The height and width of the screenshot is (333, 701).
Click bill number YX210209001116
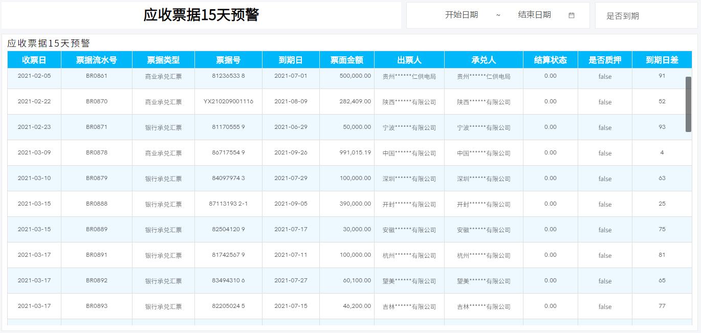tap(228, 101)
